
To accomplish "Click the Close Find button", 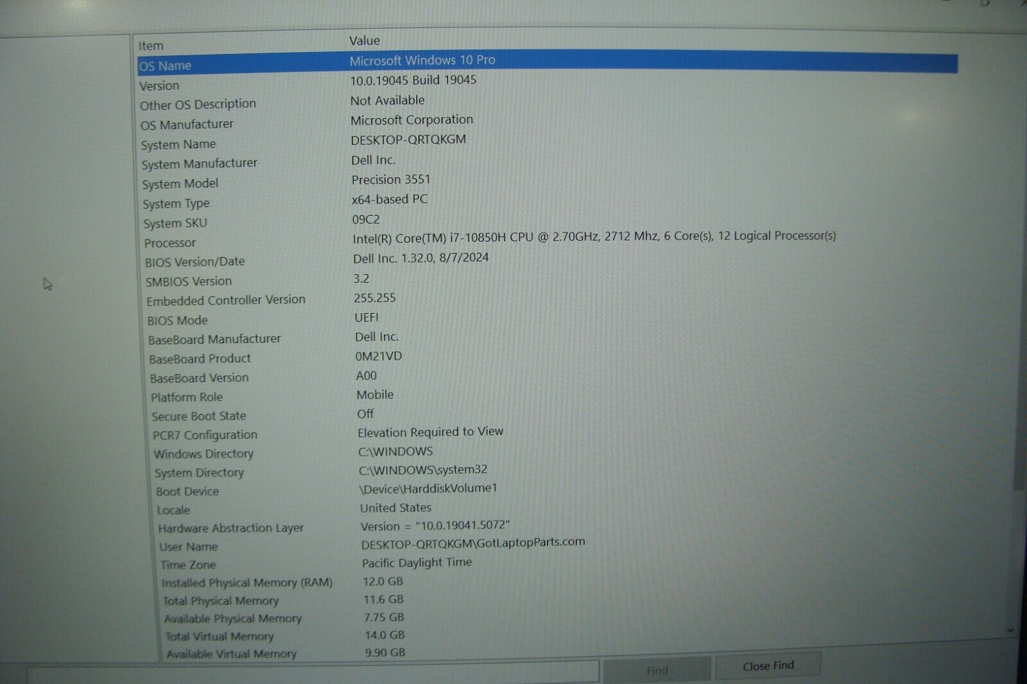I will 768,665.
